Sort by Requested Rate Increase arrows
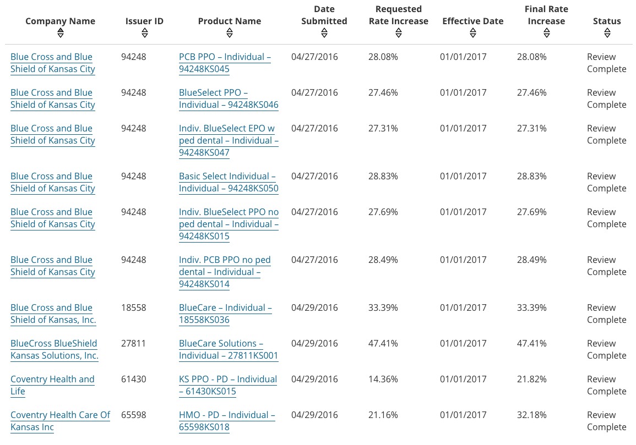This screenshot has height=445, width=636. pos(399,34)
